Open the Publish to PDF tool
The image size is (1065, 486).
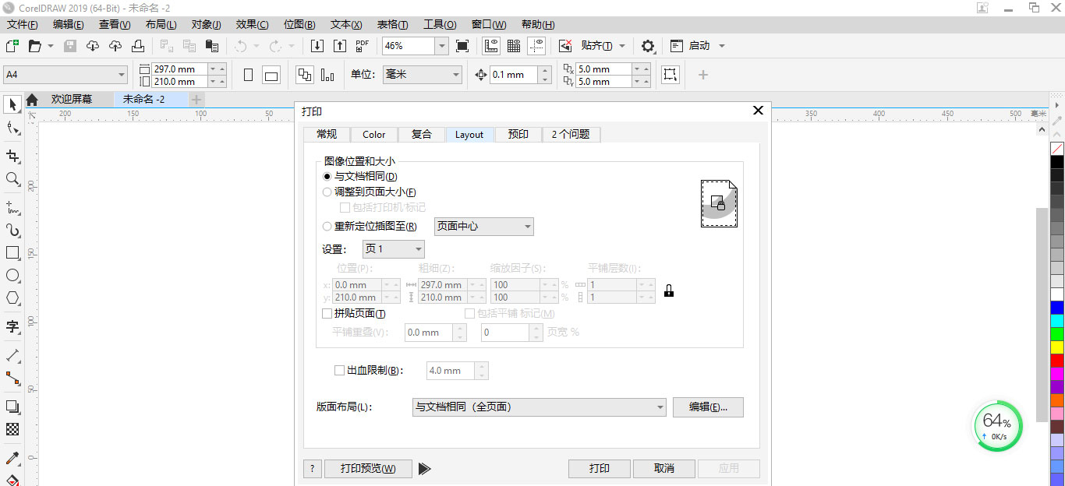pyautogui.click(x=361, y=45)
